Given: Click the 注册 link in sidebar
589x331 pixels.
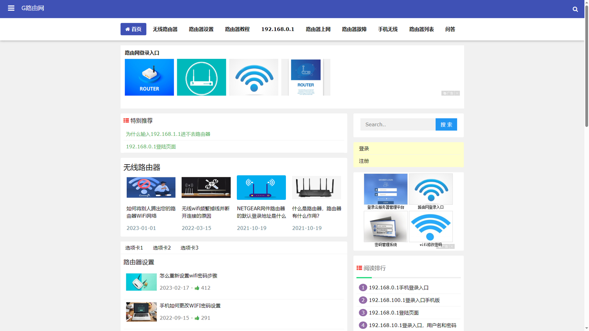Looking at the screenshot, I should (364, 161).
